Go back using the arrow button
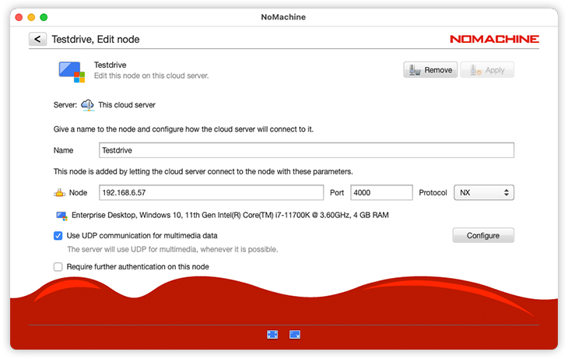Screen dimensions: 568x359 37,39
